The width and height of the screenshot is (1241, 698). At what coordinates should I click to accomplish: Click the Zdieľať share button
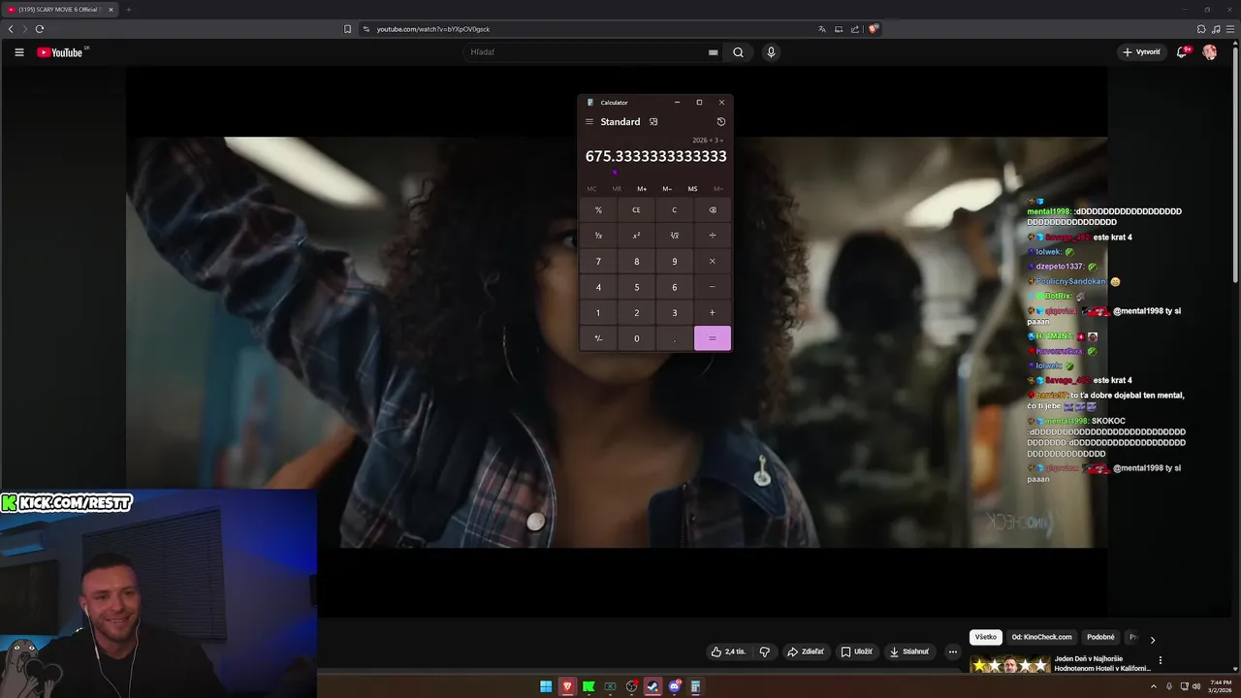pyautogui.click(x=806, y=651)
